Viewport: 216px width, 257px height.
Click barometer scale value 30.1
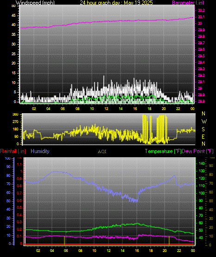[x=201, y=17]
